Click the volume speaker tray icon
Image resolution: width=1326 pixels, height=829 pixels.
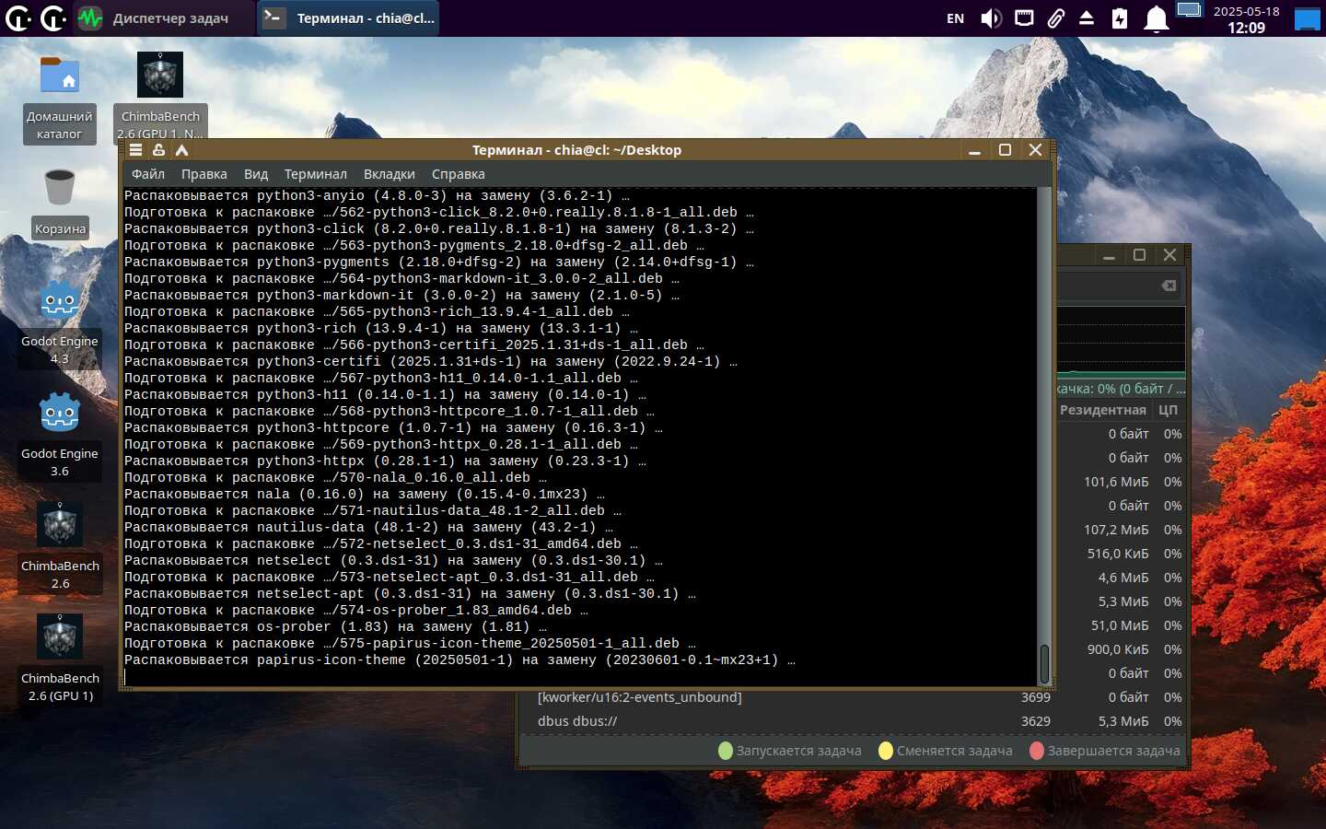click(991, 18)
